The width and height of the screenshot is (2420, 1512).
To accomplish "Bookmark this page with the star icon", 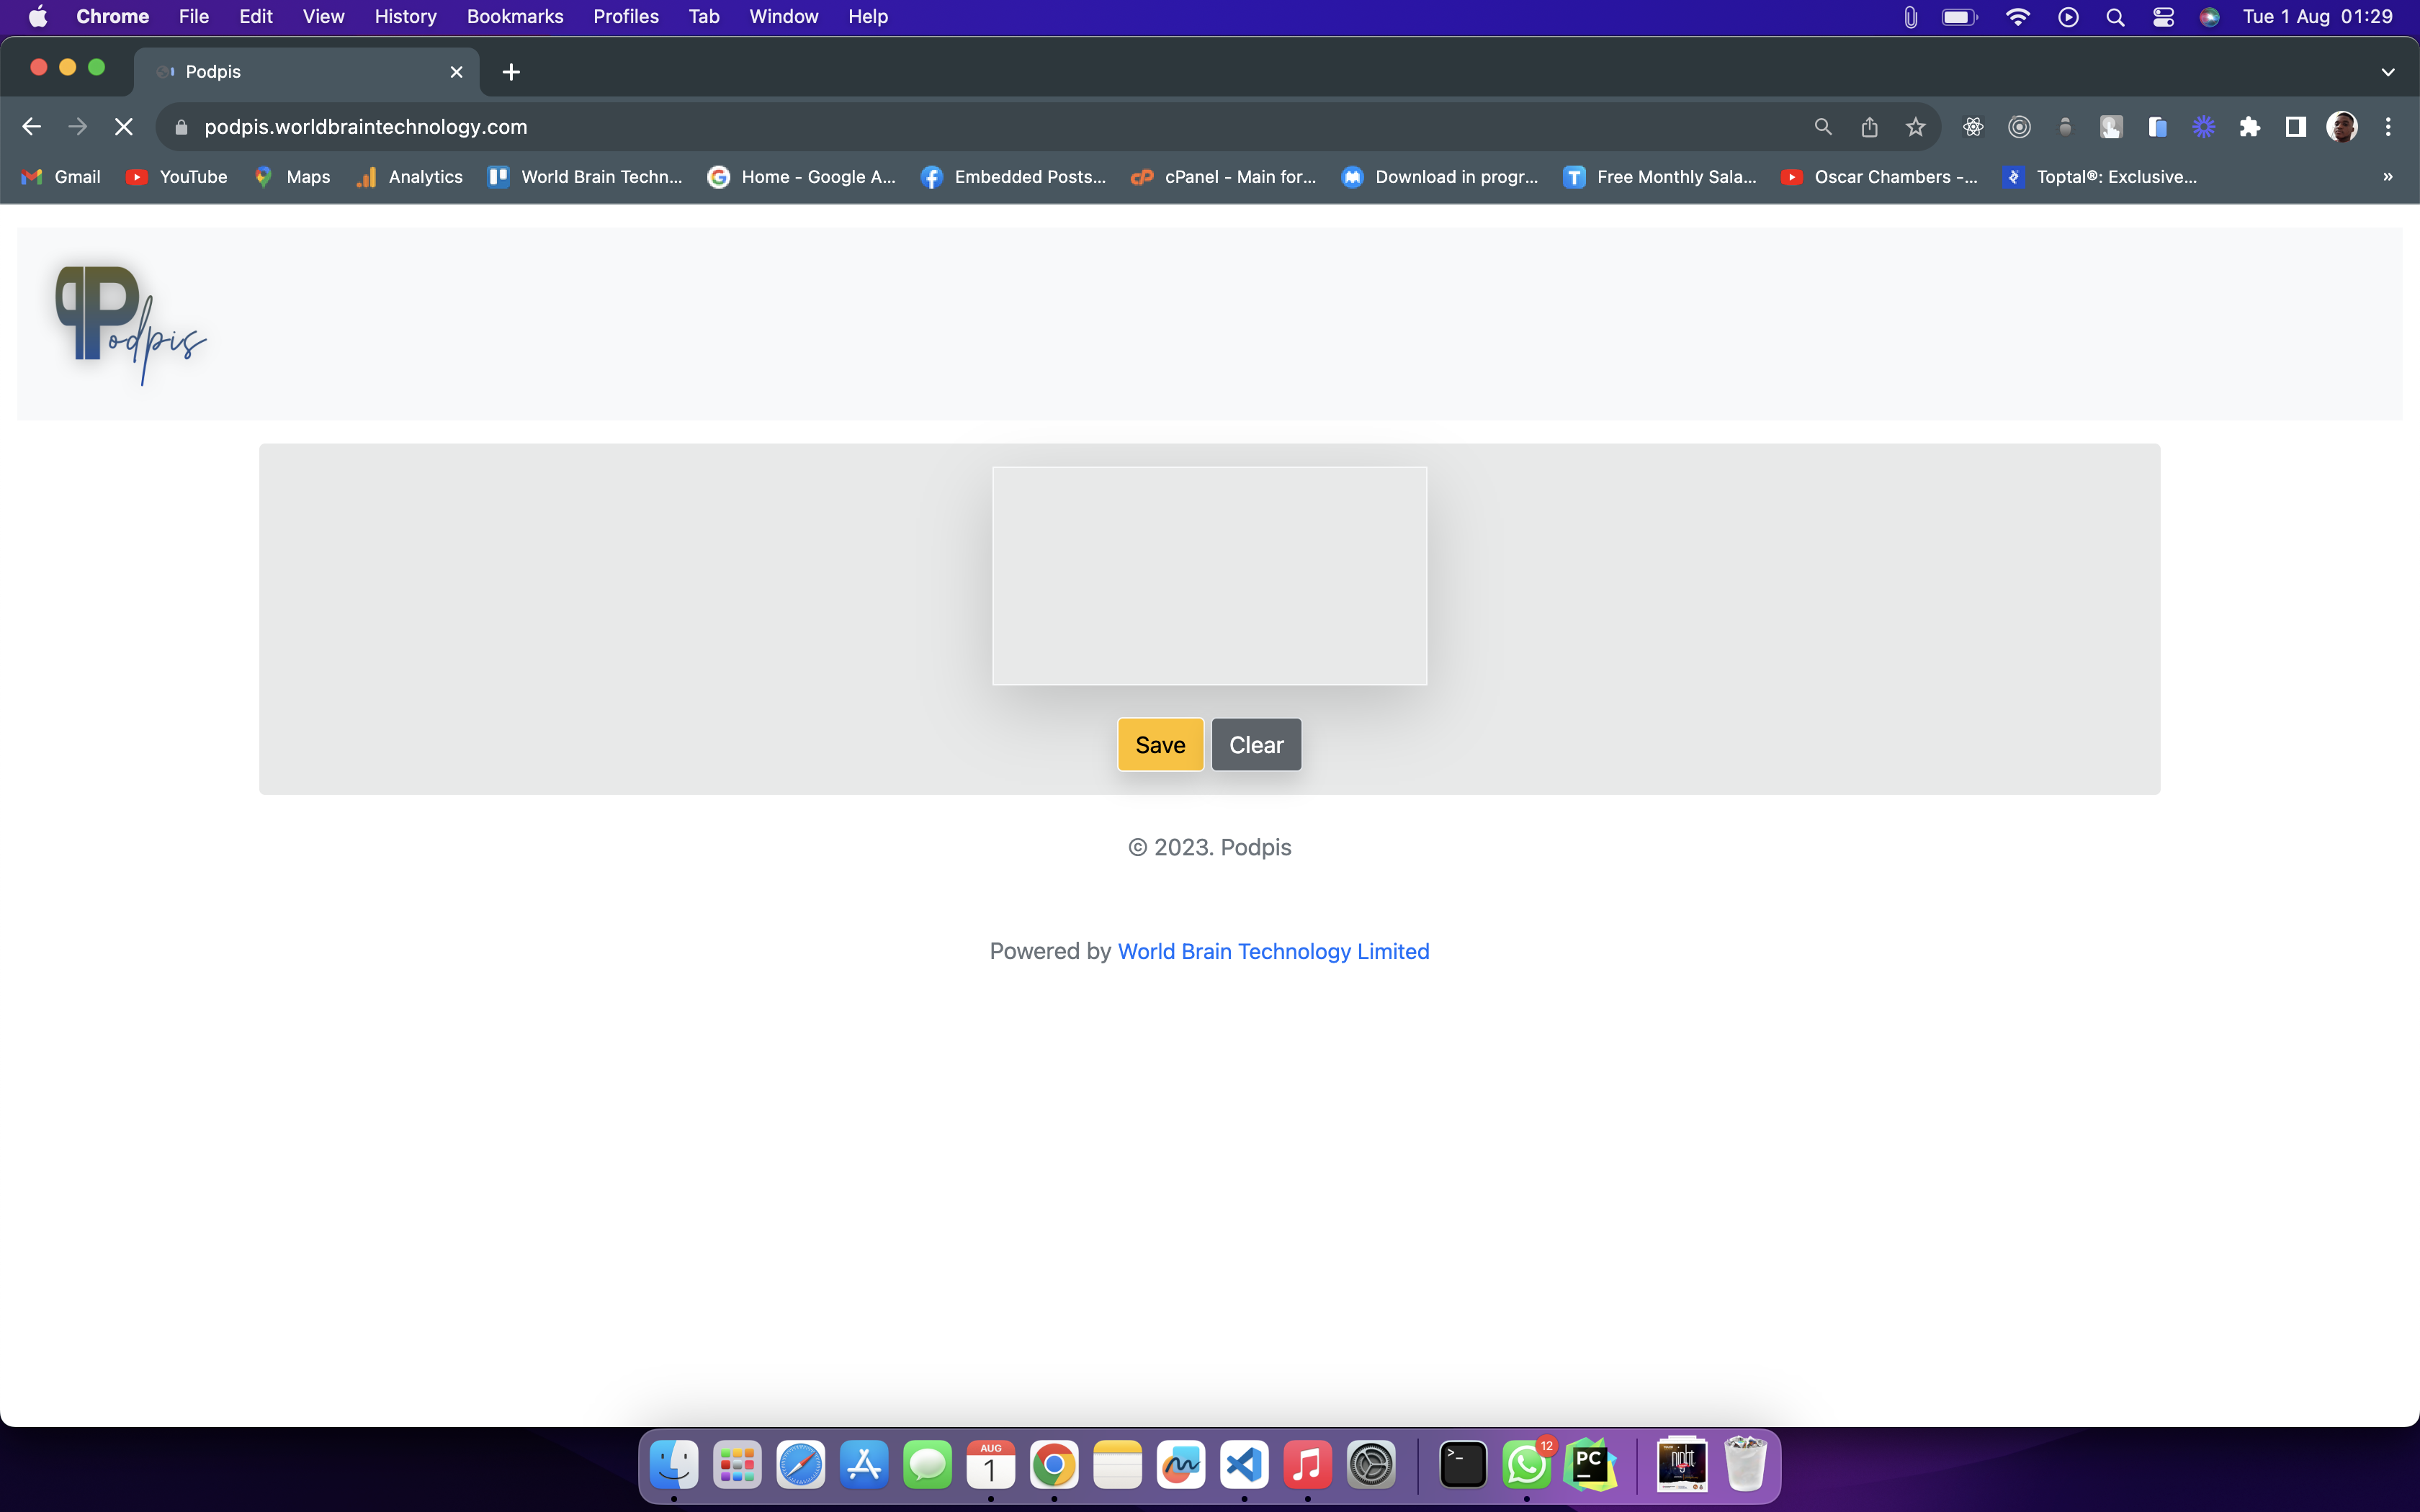I will point(1915,127).
